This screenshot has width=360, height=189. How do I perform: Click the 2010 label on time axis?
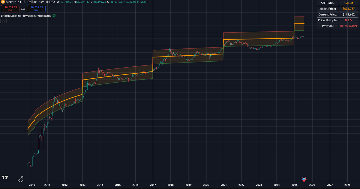point(32,185)
